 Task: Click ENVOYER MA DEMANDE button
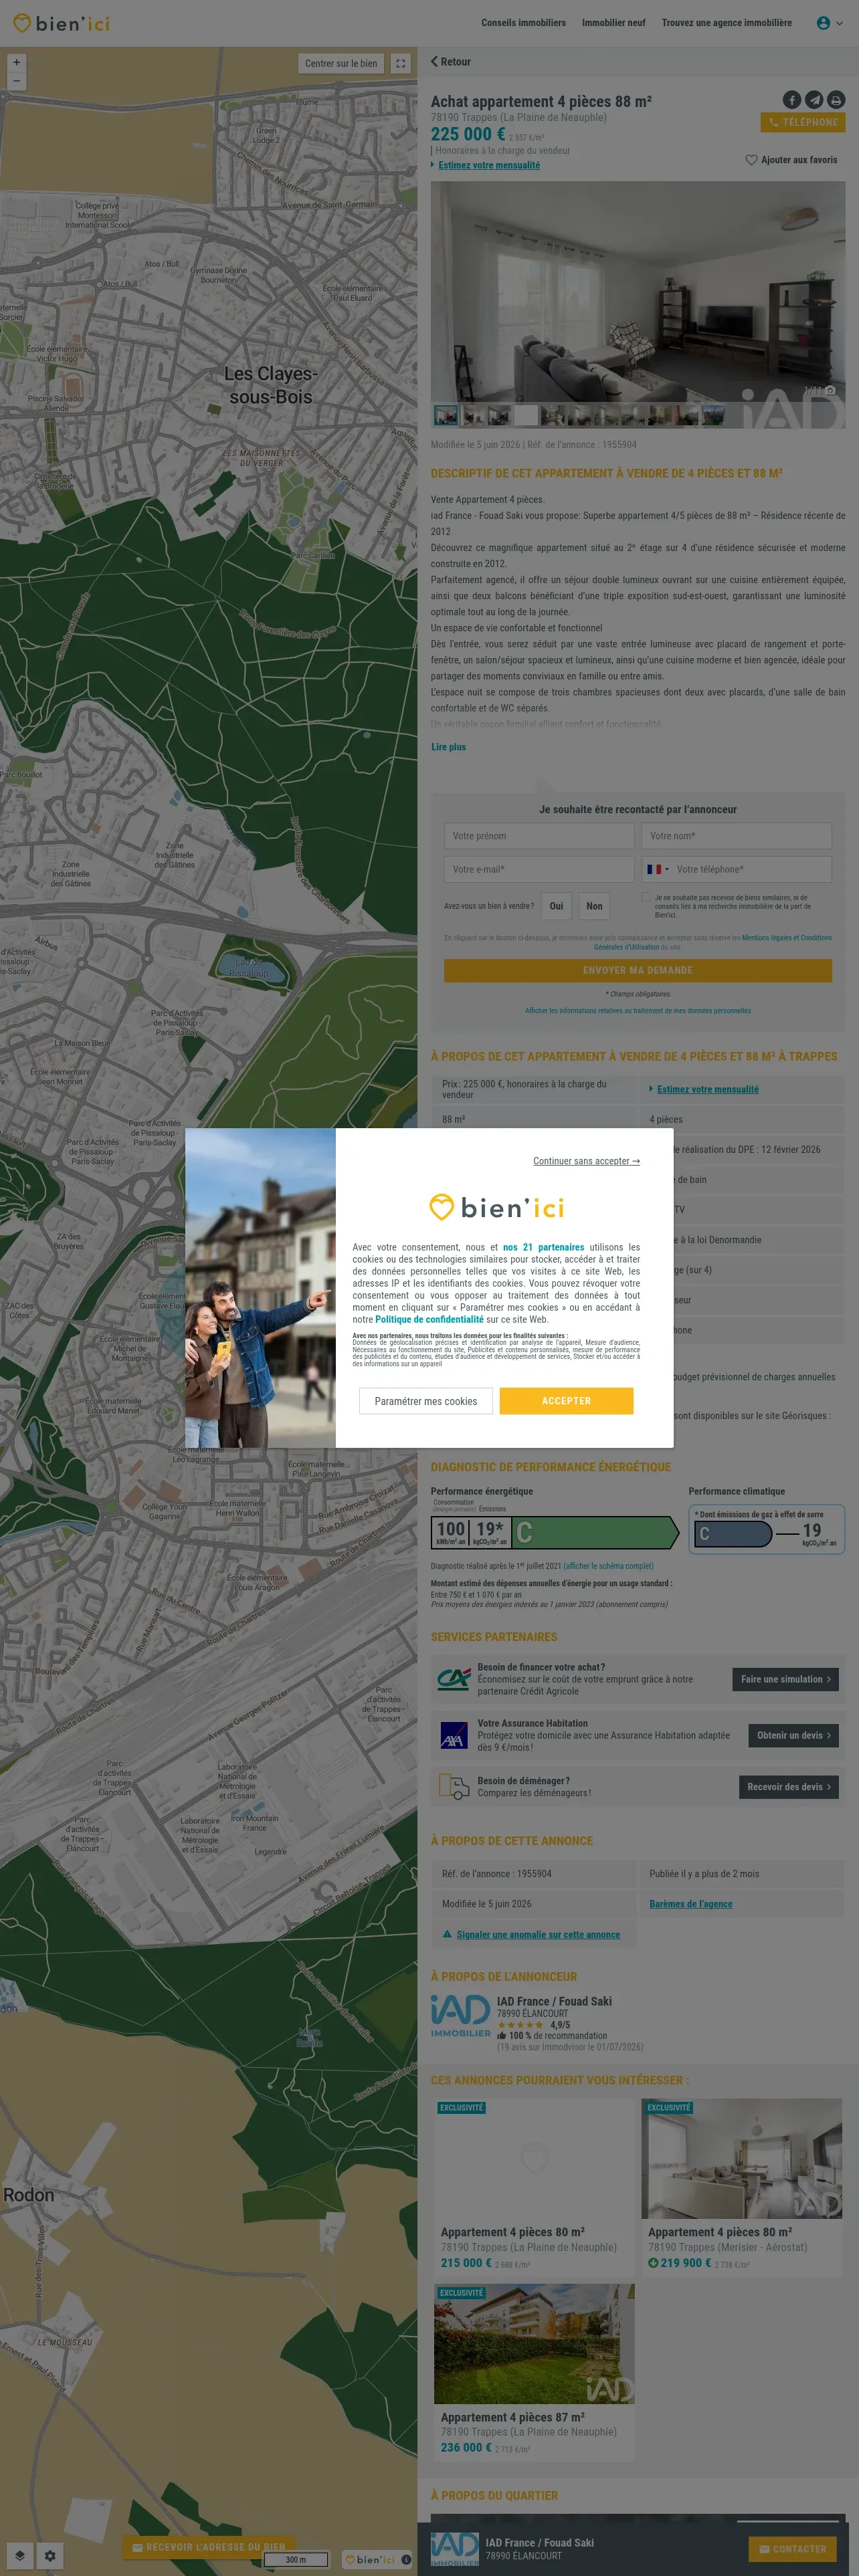click(638, 970)
